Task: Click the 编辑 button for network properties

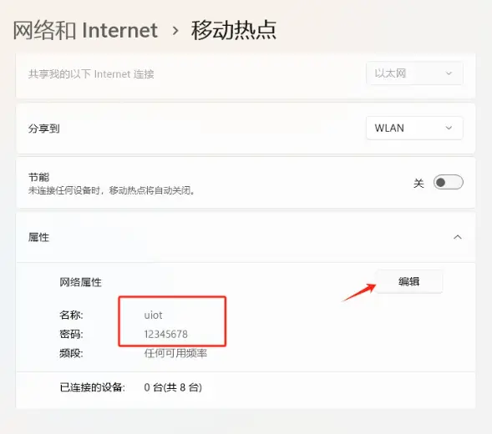Action: click(408, 281)
